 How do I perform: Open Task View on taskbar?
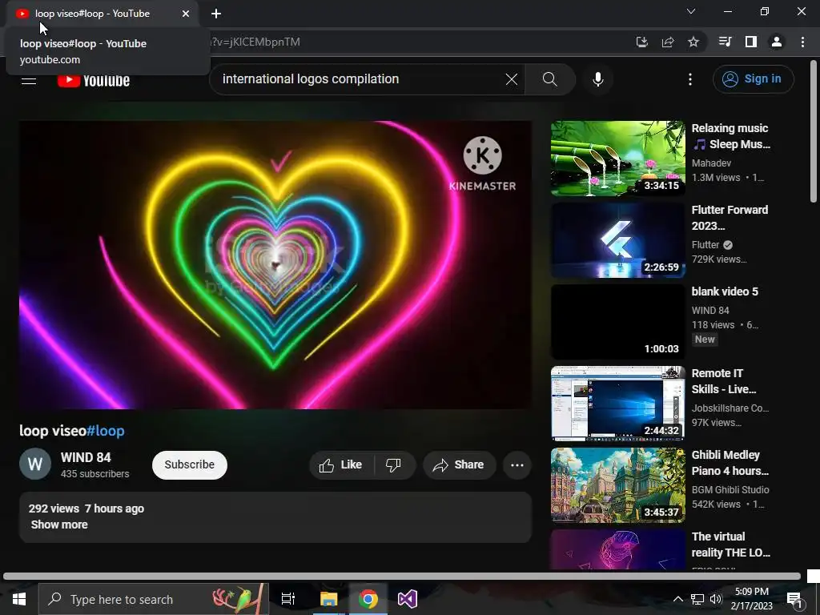click(x=288, y=599)
